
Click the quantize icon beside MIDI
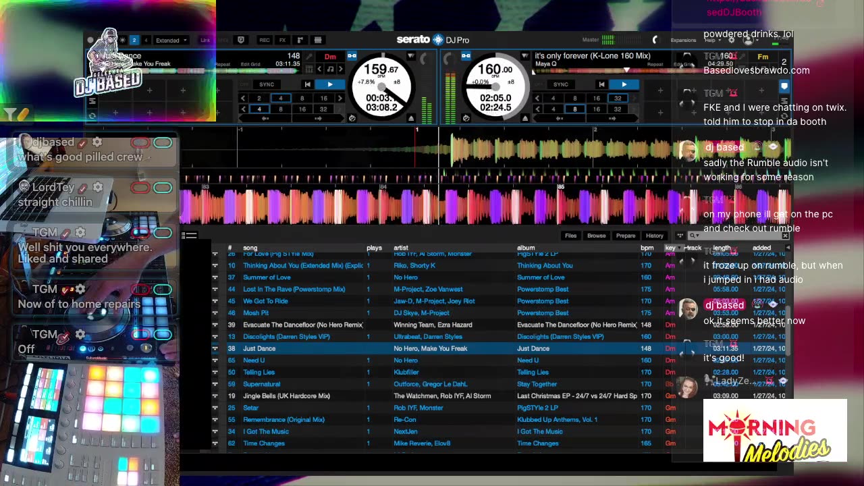[x=241, y=40]
